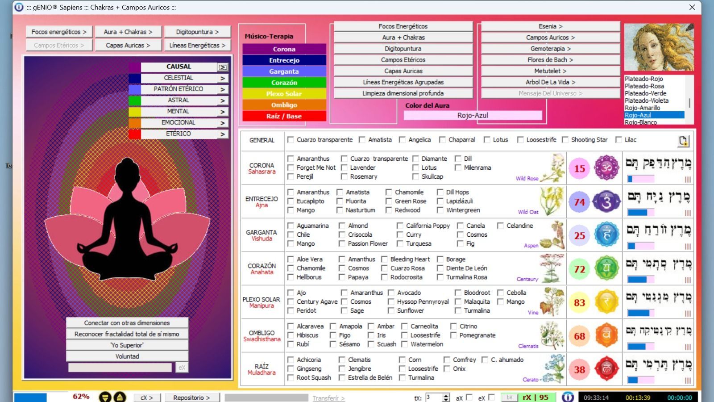714x402 pixels.
Task: Click the orange Ombligo sacral chakra symbol
Action: tap(606, 335)
